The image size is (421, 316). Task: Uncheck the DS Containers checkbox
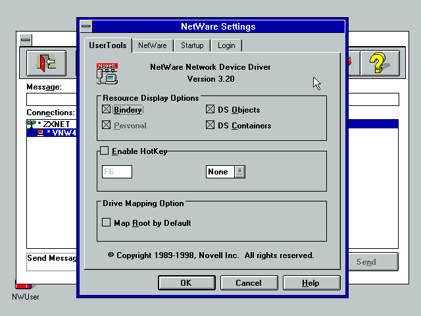pyautogui.click(x=210, y=125)
